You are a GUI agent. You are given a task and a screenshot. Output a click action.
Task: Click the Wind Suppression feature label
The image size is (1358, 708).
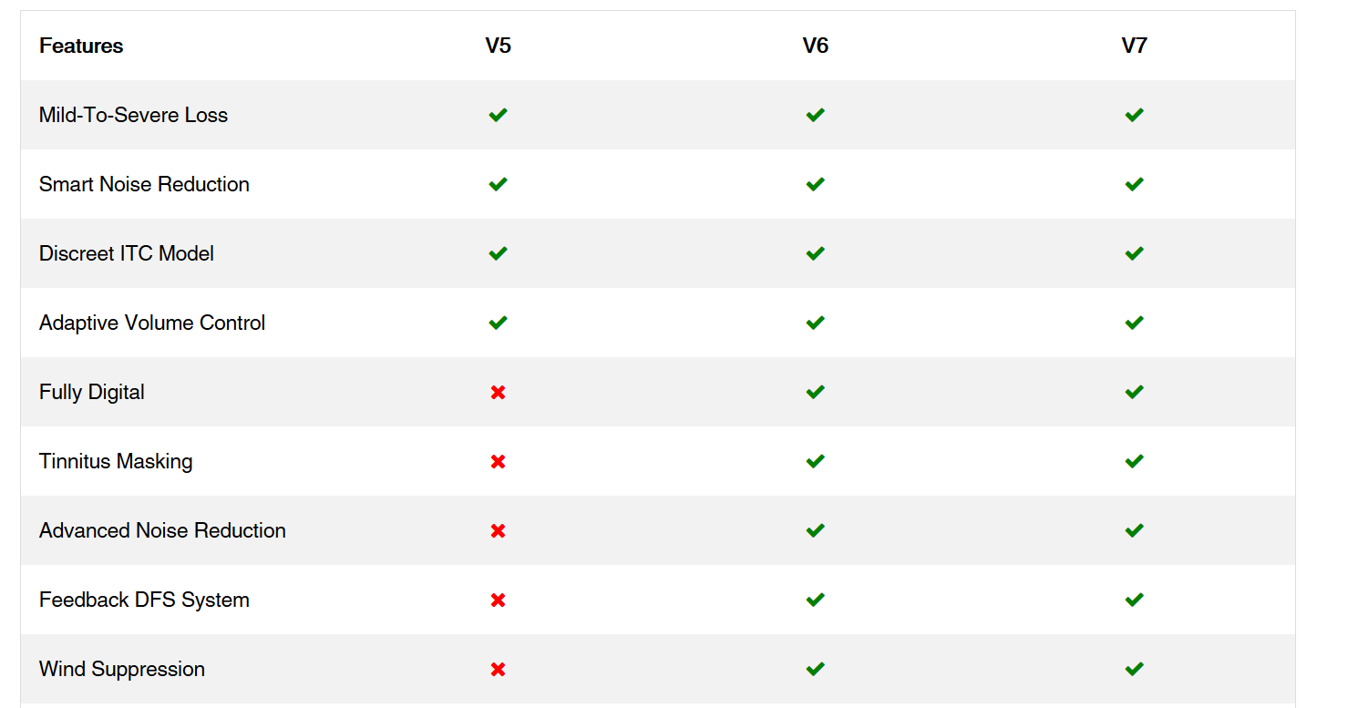click(x=122, y=669)
